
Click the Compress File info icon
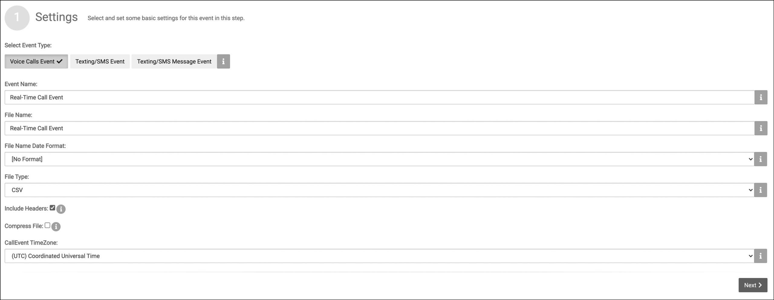56,227
